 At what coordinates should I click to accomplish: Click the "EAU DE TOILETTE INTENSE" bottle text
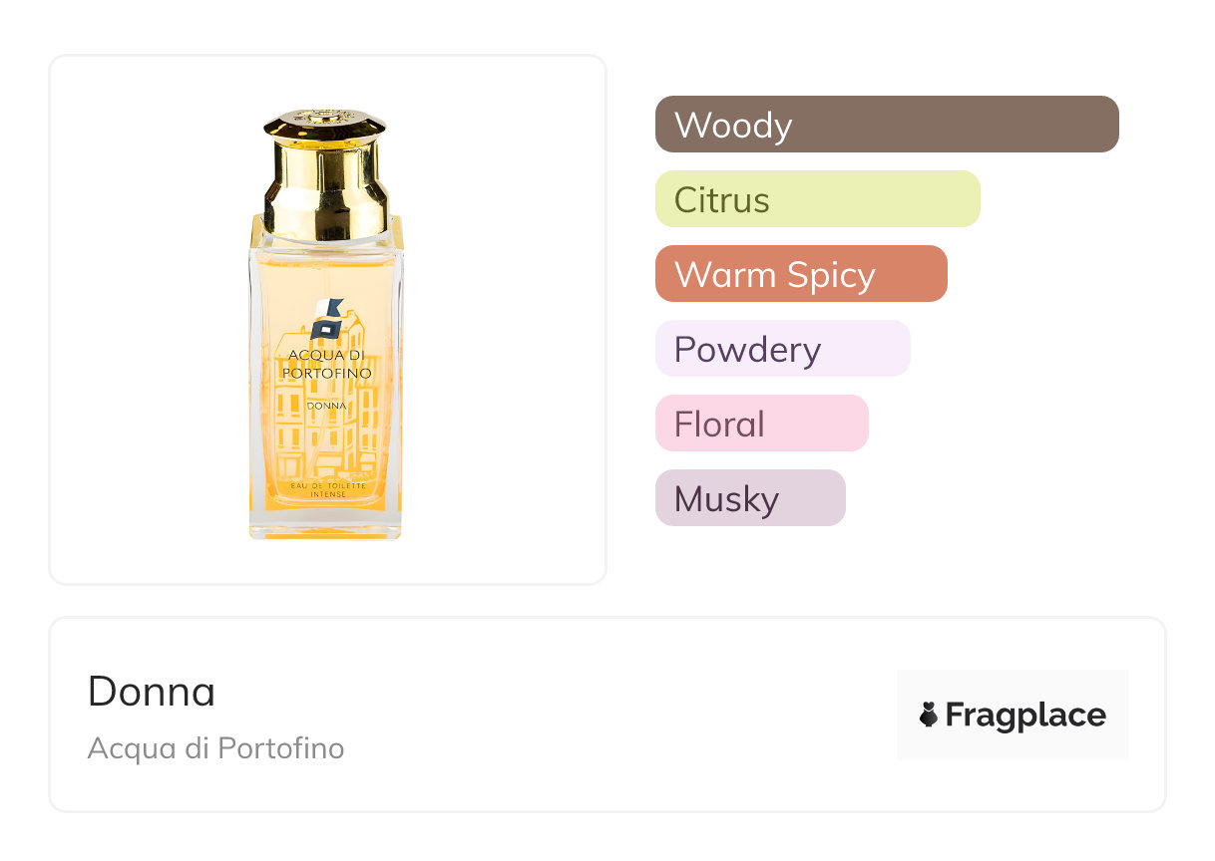click(328, 489)
